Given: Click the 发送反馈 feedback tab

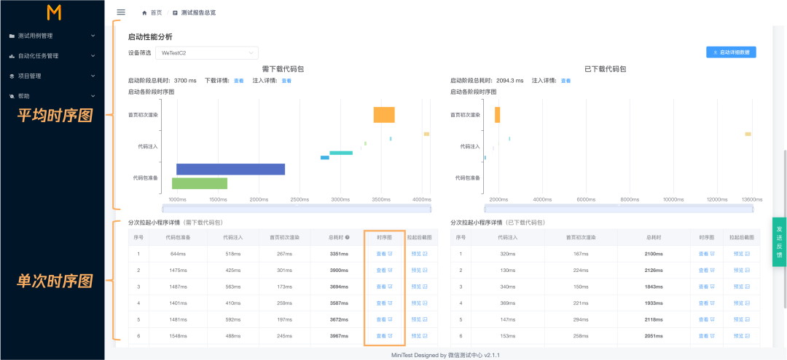Looking at the screenshot, I should 780,242.
